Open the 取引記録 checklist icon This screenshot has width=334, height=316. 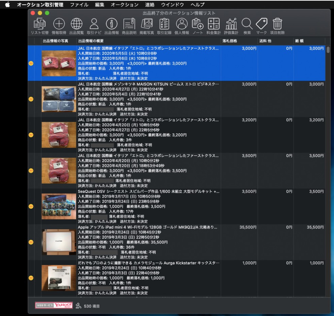(x=164, y=24)
